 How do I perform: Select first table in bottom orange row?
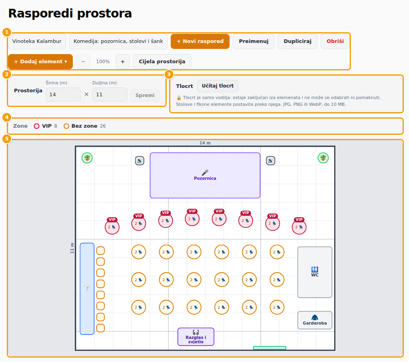139,307
